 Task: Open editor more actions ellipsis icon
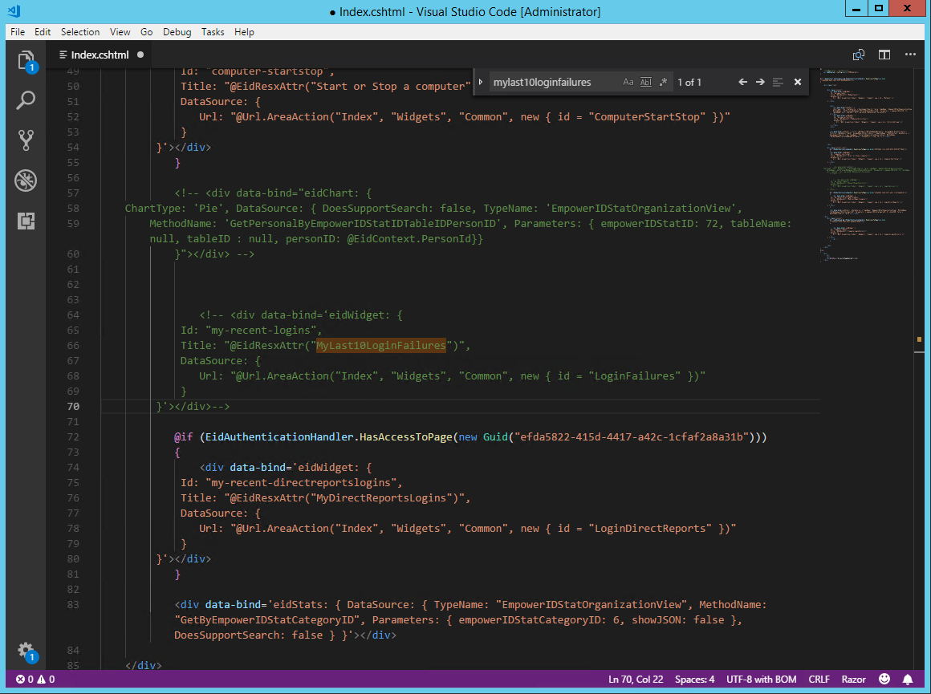911,54
